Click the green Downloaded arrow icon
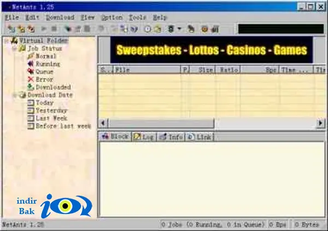The width and height of the screenshot is (328, 231). [31, 87]
